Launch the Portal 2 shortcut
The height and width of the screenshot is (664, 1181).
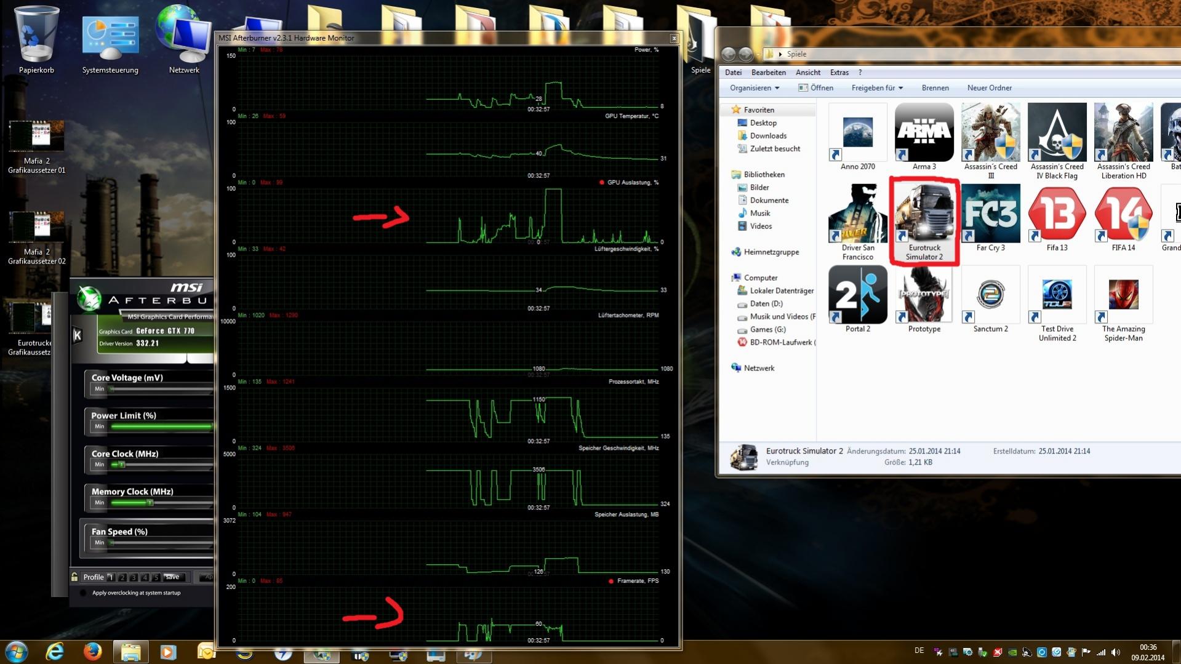pyautogui.click(x=857, y=300)
